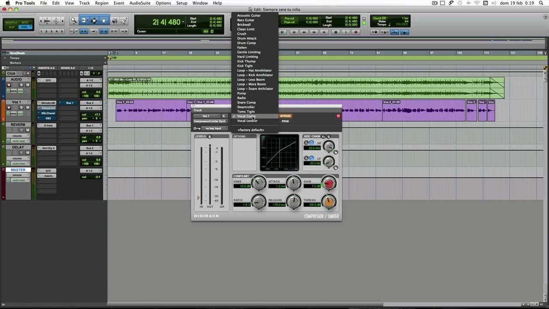Mute the Click track
549x309 pixels.
tap(28, 73)
